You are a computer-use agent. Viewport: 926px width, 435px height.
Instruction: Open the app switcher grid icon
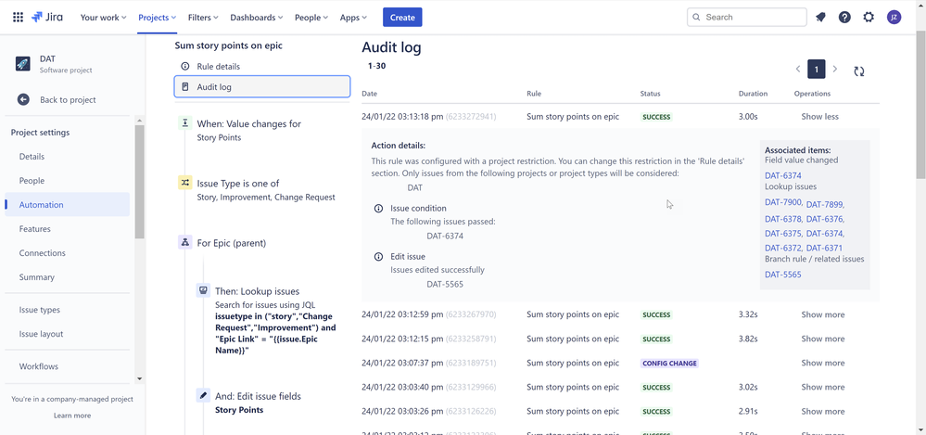pos(19,17)
